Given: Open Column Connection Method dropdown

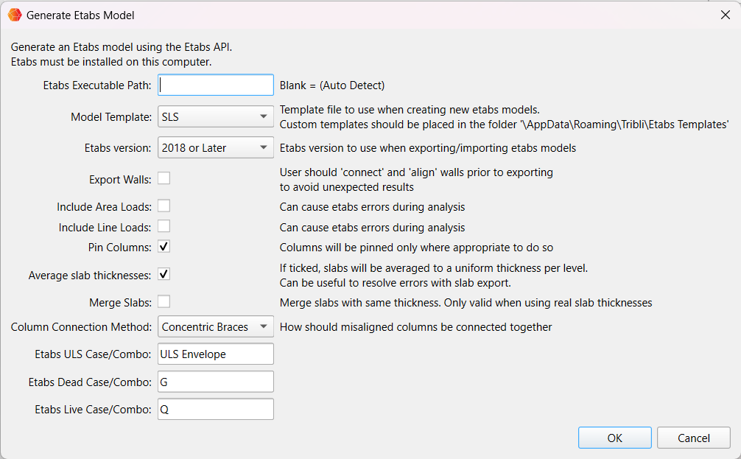Looking at the screenshot, I should pos(216,326).
